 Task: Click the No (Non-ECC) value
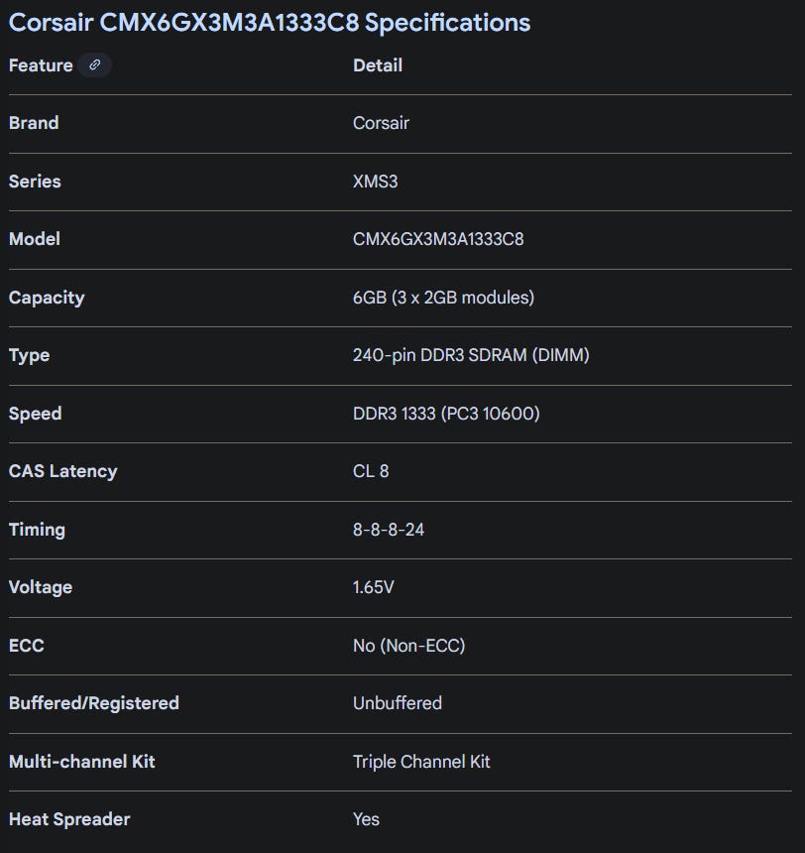coord(408,646)
